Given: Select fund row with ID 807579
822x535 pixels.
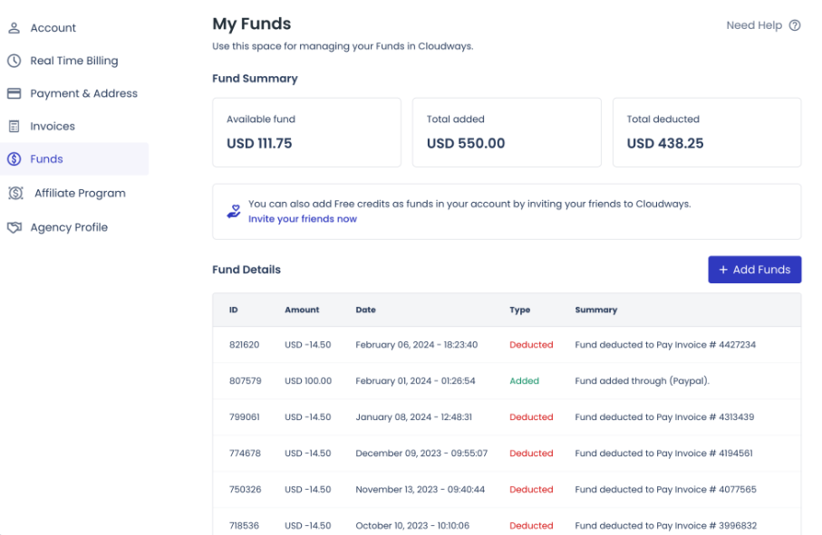Looking at the screenshot, I should coord(506,381).
